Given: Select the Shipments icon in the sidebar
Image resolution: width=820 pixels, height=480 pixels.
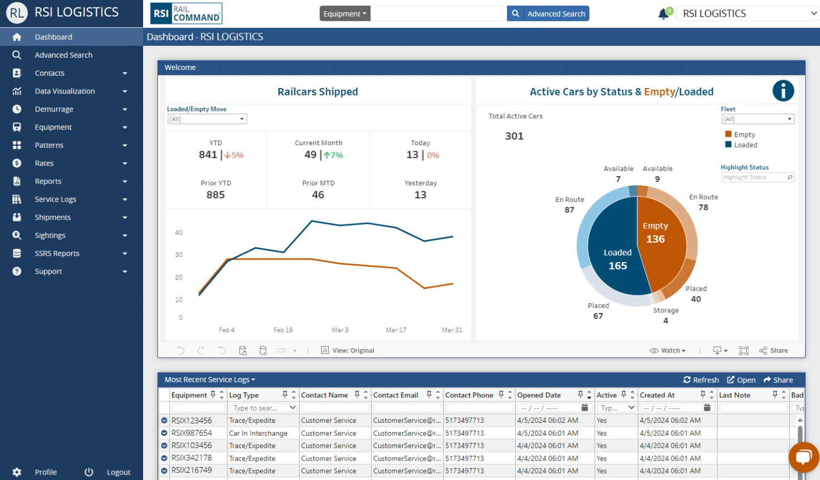Looking at the screenshot, I should 17,217.
